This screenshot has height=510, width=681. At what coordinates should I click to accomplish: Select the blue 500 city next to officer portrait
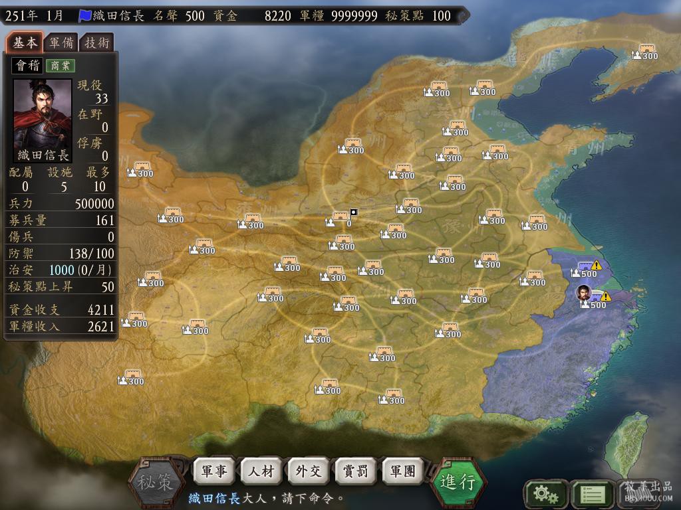pos(594,301)
